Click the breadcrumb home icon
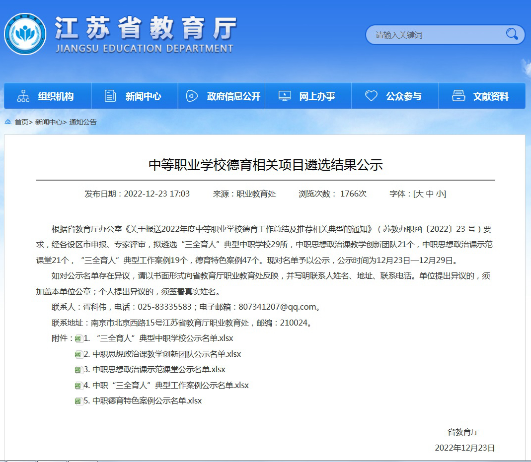Screen dimensions: 531x462 click(8, 122)
